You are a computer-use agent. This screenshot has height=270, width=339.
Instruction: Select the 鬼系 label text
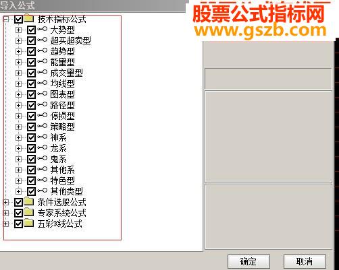click(x=58, y=160)
